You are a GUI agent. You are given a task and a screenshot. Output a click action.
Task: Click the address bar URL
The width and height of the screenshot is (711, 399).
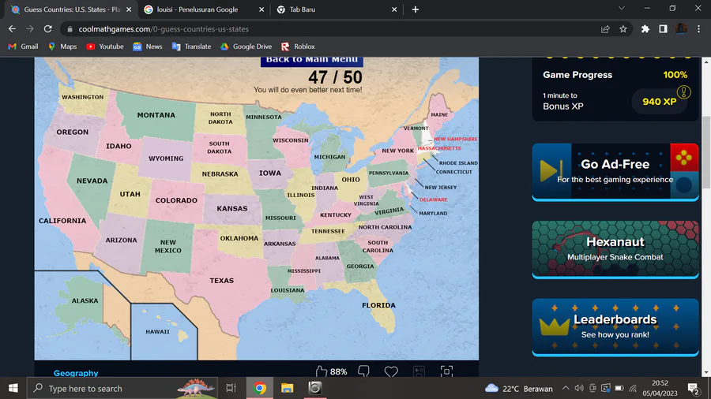[x=164, y=29]
